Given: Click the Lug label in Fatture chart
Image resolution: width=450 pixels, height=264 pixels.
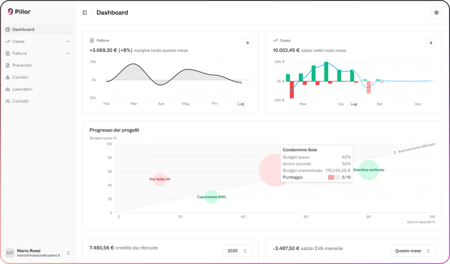Looking at the screenshot, I should point(241,104).
